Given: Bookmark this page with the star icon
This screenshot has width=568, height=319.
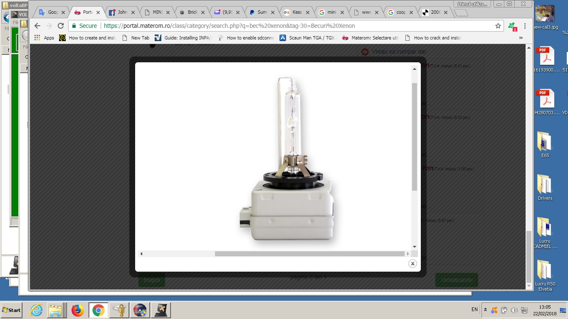Looking at the screenshot, I should [x=498, y=26].
